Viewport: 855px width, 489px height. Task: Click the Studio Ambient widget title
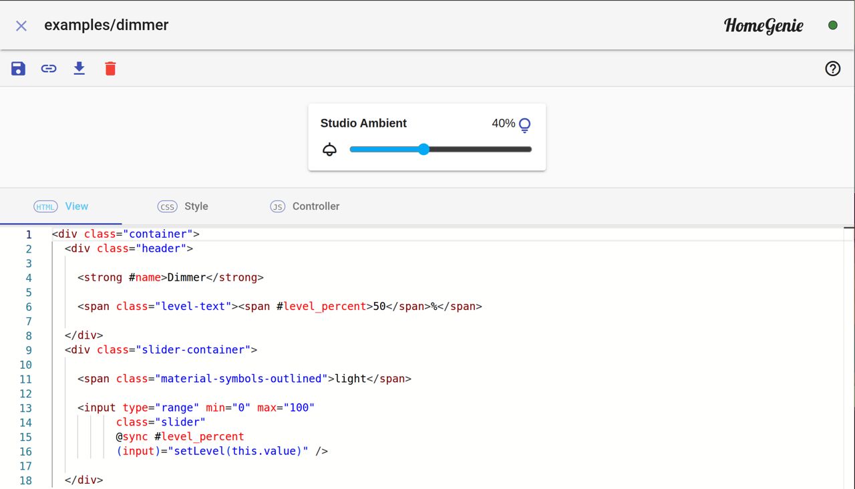pos(363,123)
